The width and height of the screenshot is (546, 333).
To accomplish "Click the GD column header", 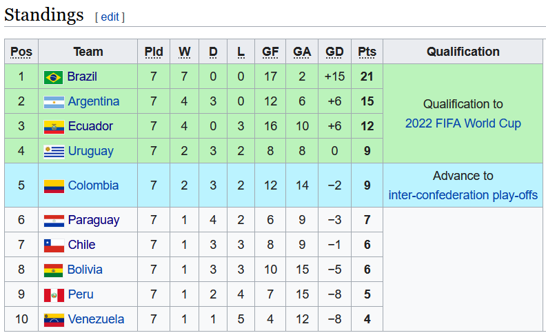I will click(x=334, y=52).
